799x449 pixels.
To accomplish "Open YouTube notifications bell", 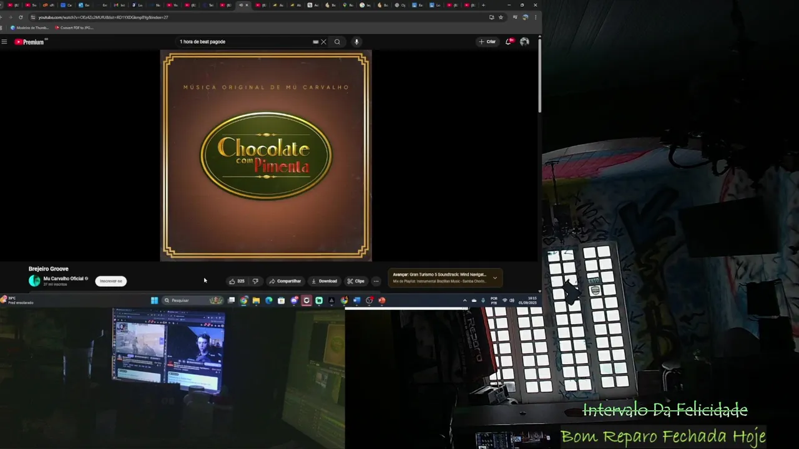I will click(509, 42).
